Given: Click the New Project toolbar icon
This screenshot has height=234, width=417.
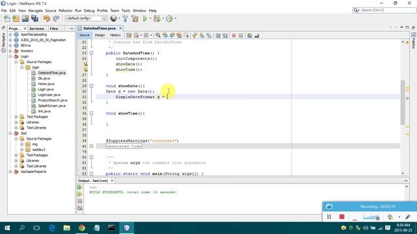Looking at the screenshot, I should [16, 19].
